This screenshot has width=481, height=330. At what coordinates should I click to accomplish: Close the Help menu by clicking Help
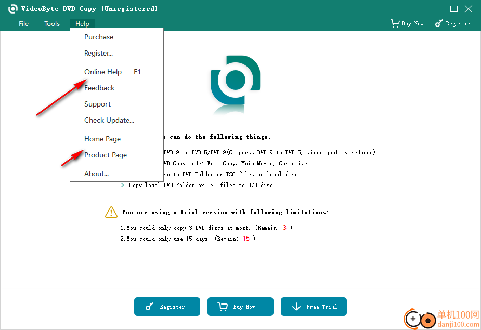(82, 23)
